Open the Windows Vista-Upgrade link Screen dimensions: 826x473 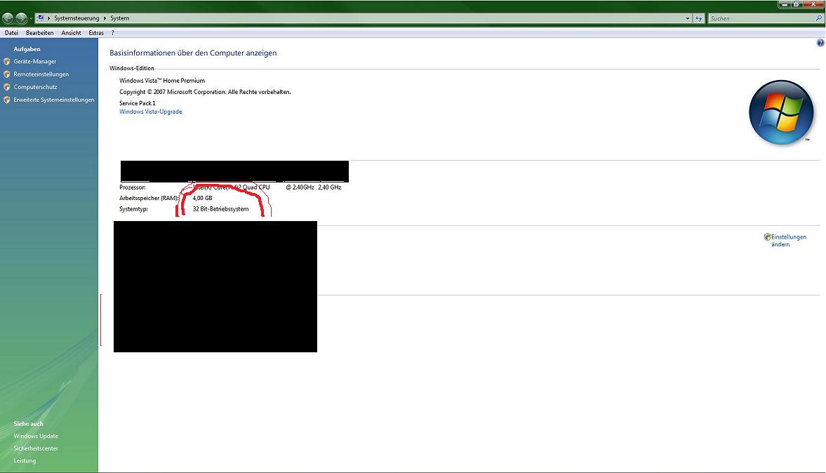coord(150,112)
